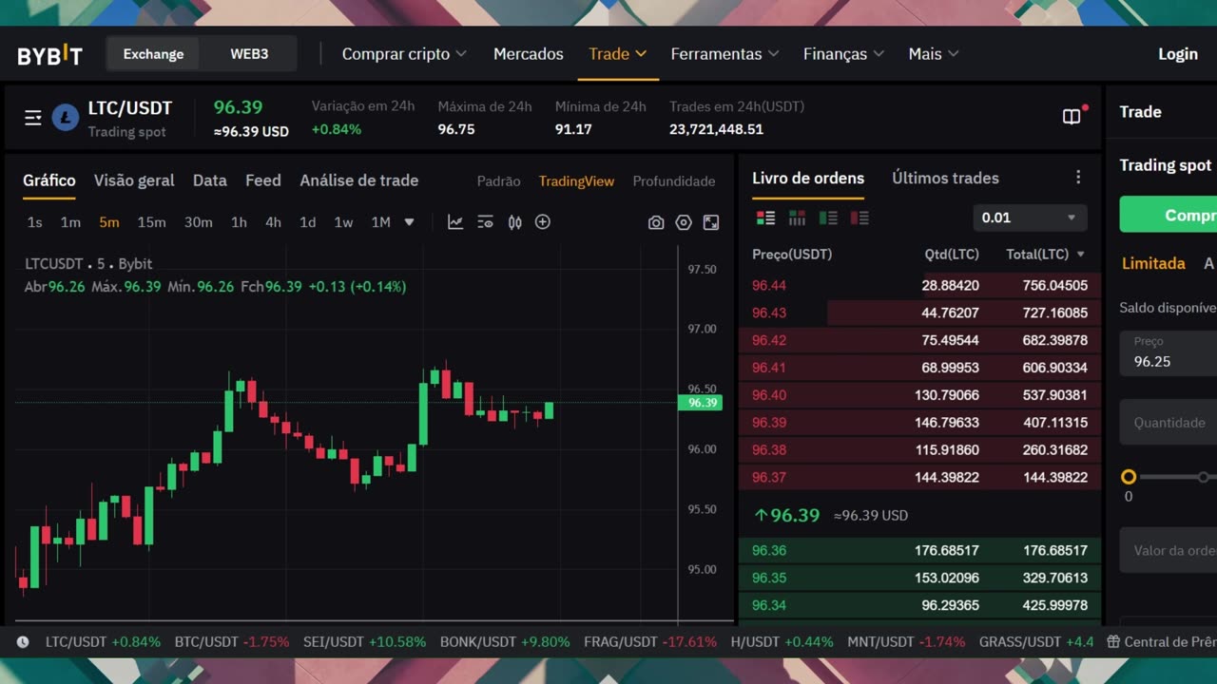Expand Mais menu
Image resolution: width=1217 pixels, height=684 pixels.
coord(934,54)
